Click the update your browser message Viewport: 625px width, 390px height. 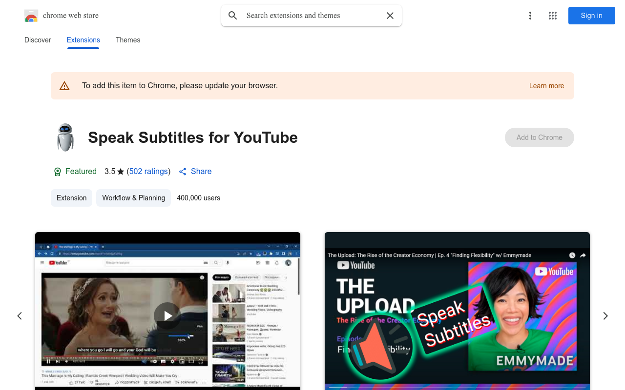180,86
